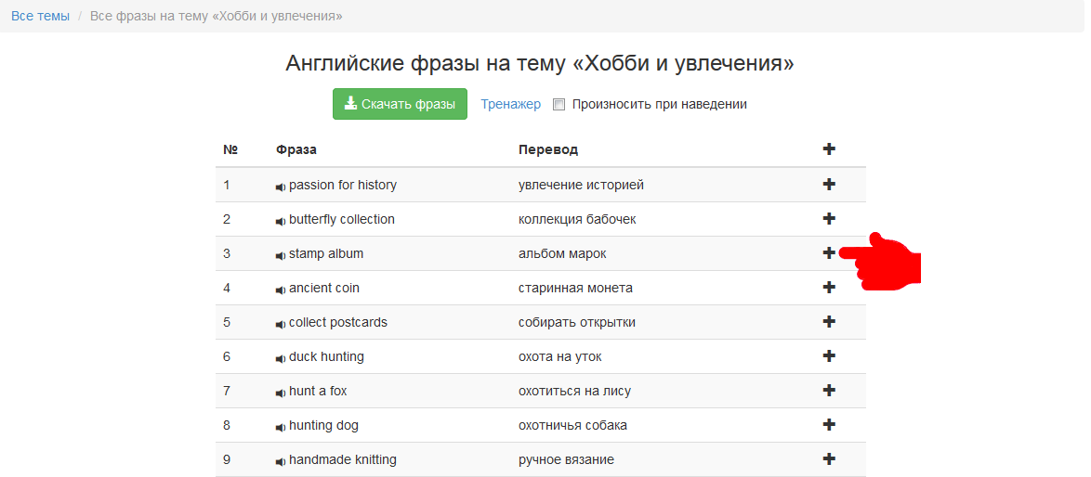Click translation 'коллекция бабочек'
1091x477 pixels.
tap(577, 219)
